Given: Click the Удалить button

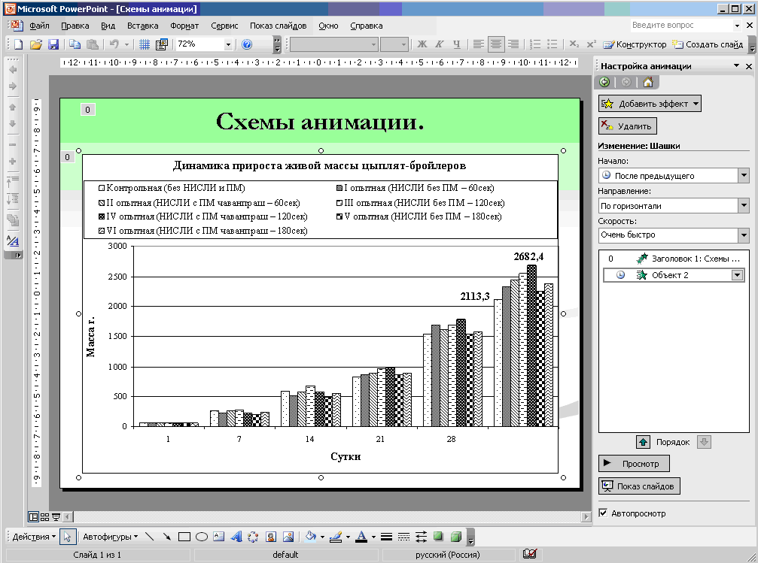Looking at the screenshot, I should 629,126.
